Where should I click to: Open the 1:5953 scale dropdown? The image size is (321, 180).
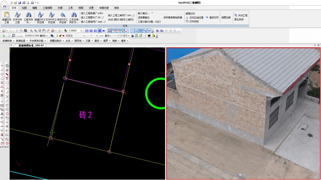81,31
